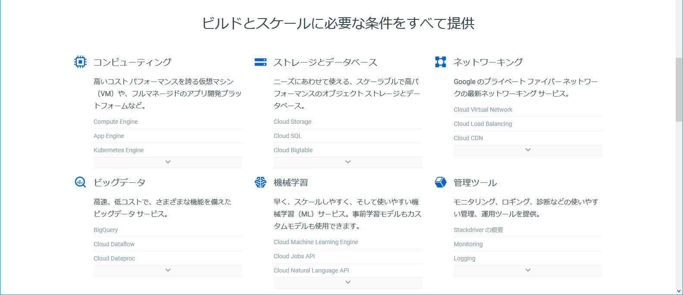The width and height of the screenshot is (683, 295).
Task: Open the Cloud Dataproc link
Action: 114,258
